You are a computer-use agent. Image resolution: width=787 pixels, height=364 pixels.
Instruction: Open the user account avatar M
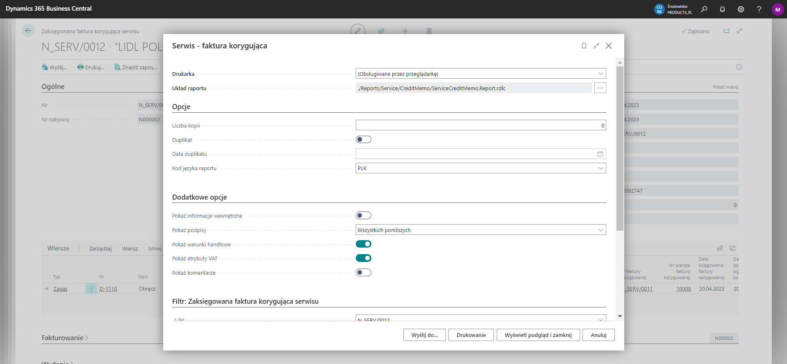coord(778,9)
